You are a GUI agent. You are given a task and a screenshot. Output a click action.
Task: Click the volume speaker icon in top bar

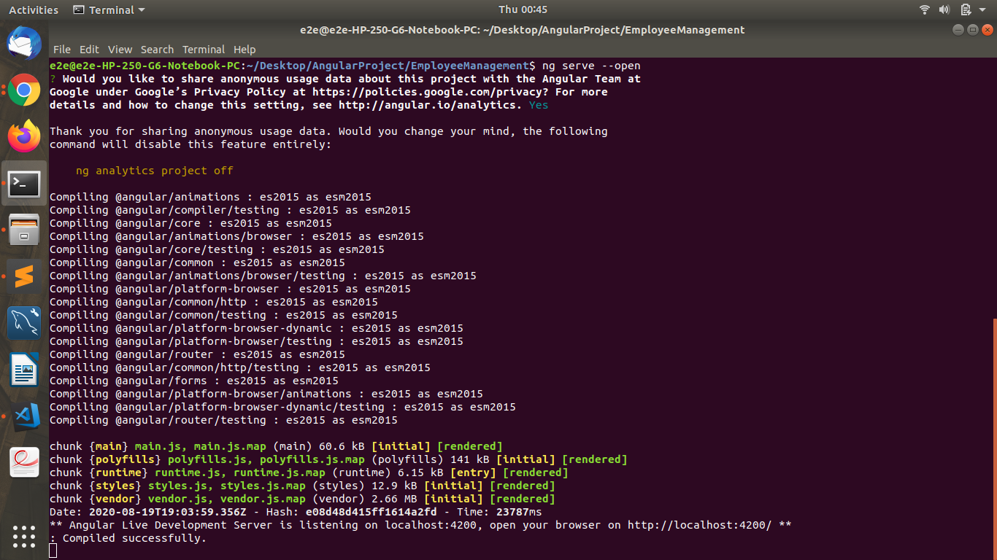pos(944,9)
